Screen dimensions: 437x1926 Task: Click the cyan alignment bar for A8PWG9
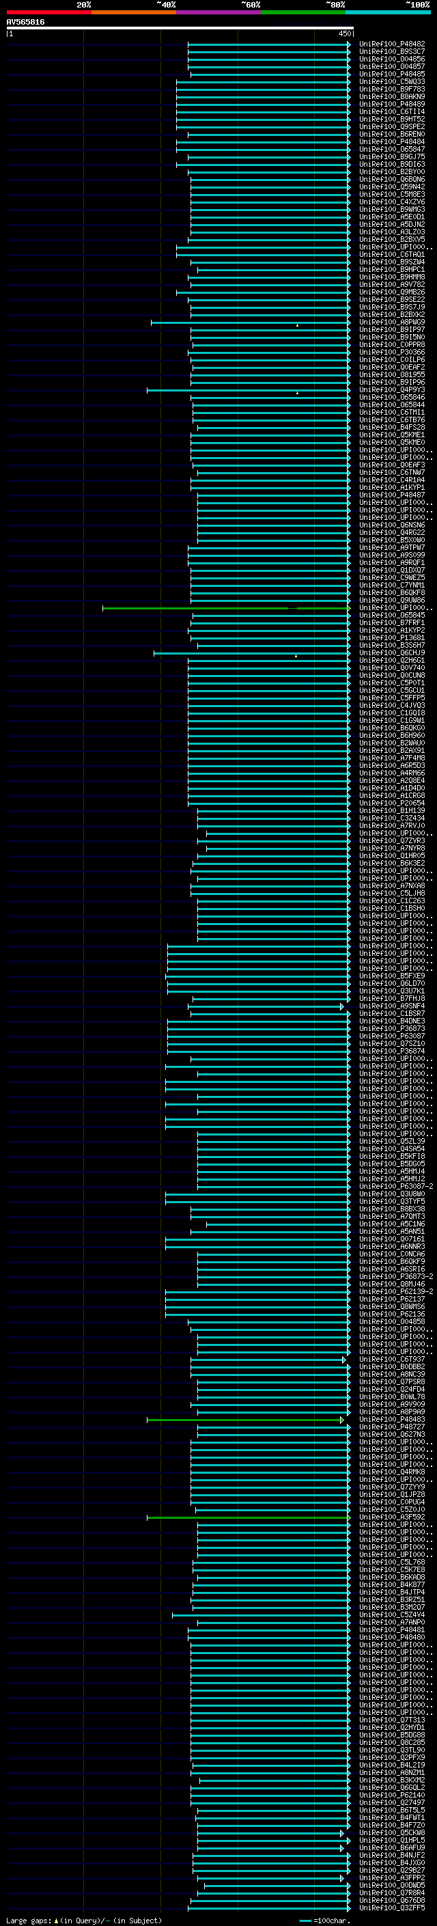[x=250, y=323]
